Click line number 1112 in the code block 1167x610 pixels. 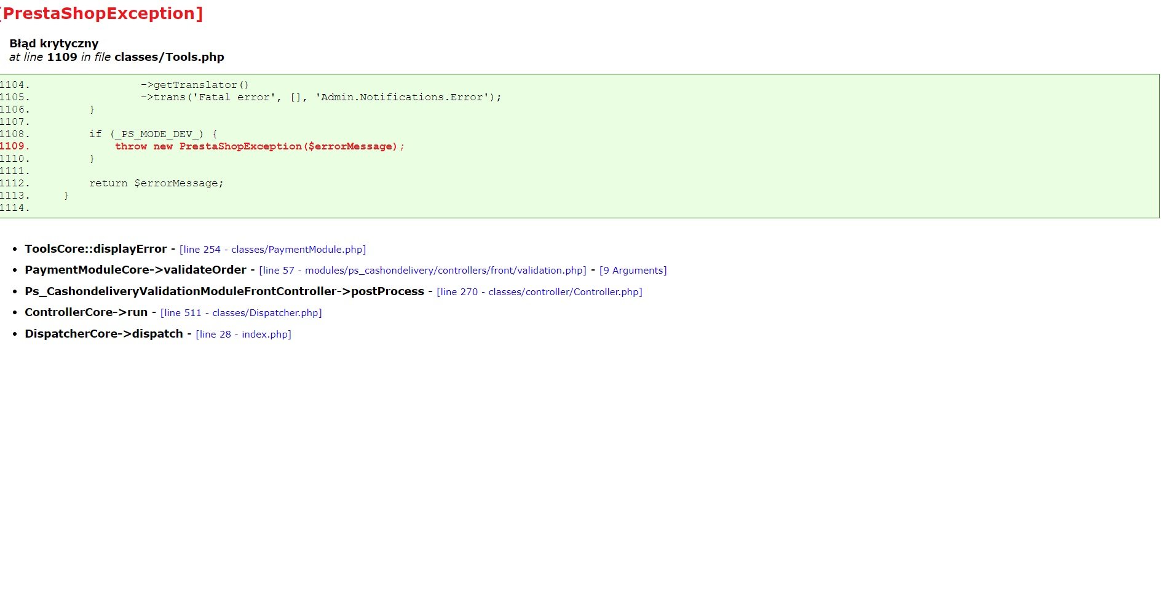(14, 183)
